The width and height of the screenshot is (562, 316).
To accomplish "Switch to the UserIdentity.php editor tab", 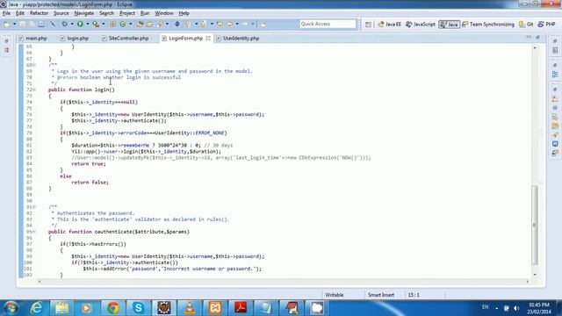I will pyautogui.click(x=238, y=39).
